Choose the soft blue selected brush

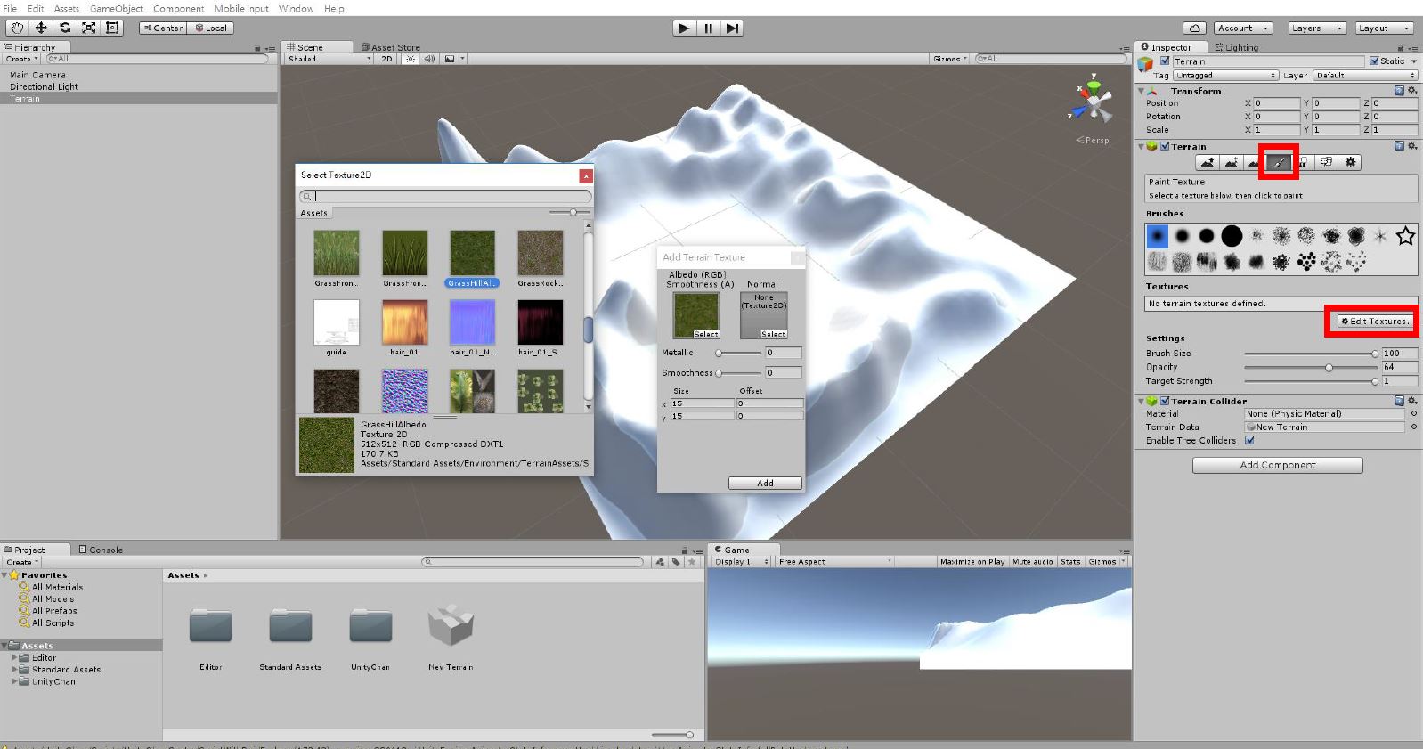click(1157, 236)
